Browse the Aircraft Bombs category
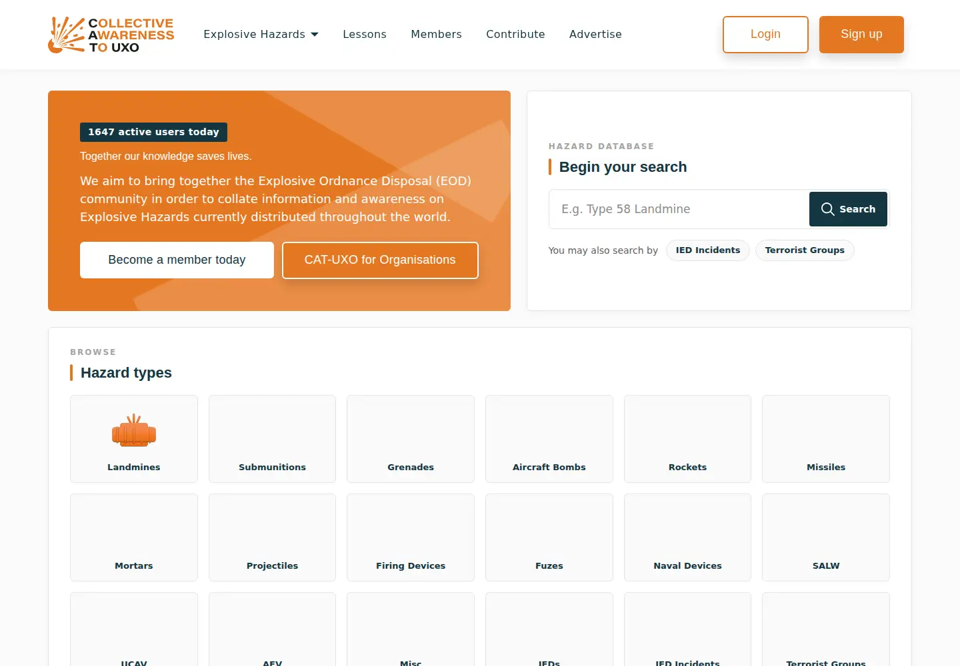This screenshot has height=666, width=960. 549,439
